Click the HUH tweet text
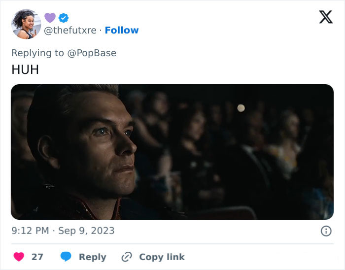The height and width of the screenshot is (270, 345). tap(25, 70)
